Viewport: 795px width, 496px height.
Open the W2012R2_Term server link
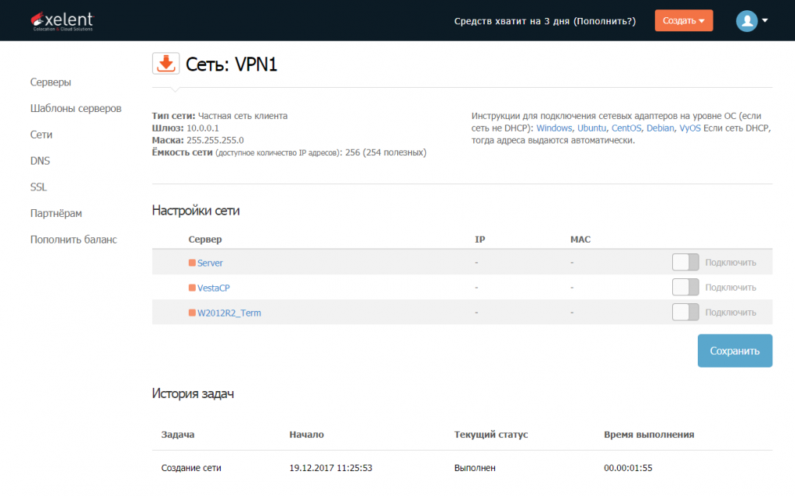tap(229, 313)
